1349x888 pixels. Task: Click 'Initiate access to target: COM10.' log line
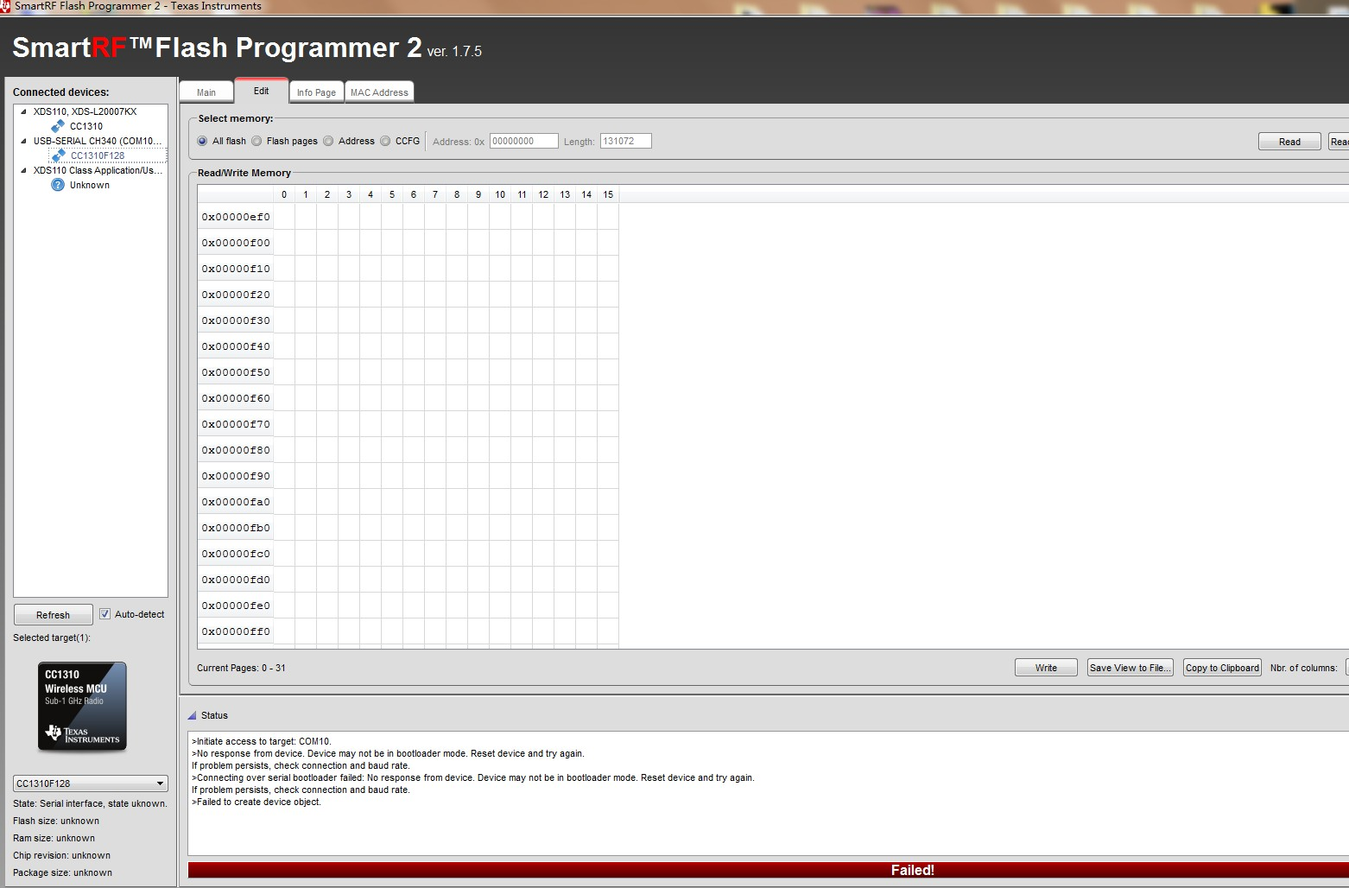pyautogui.click(x=262, y=741)
